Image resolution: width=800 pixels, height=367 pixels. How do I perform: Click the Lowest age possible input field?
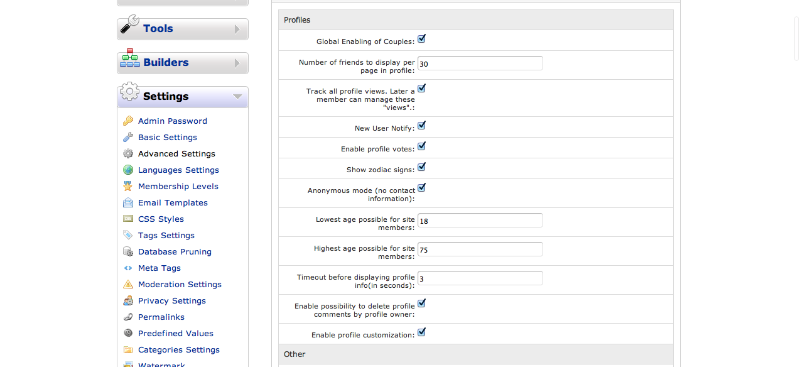coord(480,221)
